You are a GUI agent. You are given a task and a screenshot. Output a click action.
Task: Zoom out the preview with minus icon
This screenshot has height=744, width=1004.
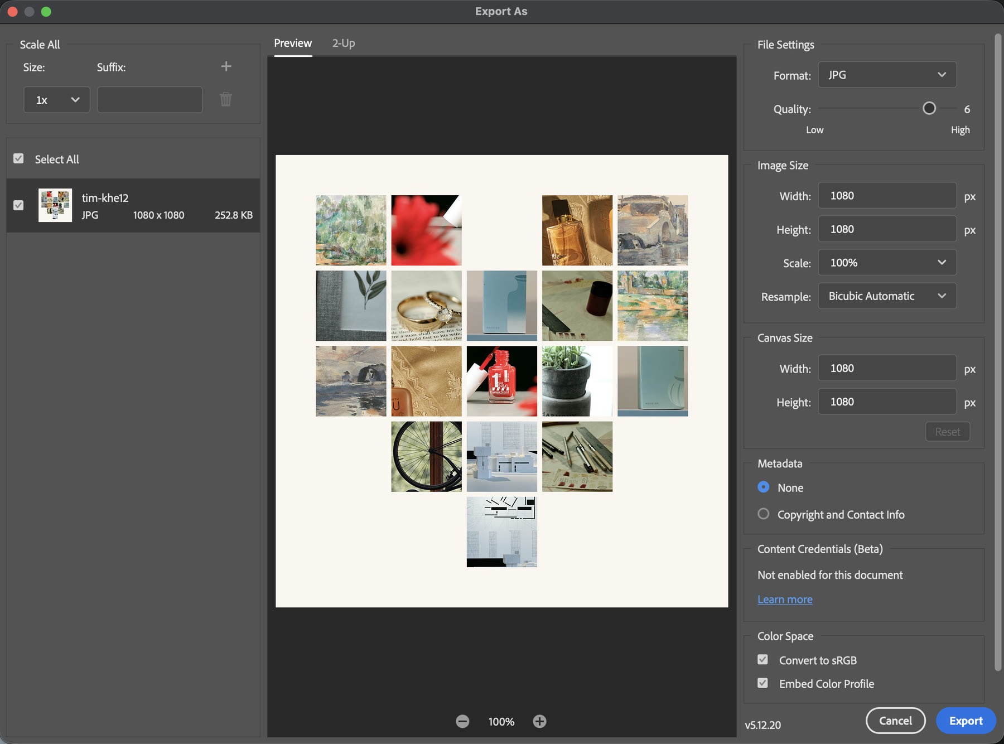click(462, 722)
